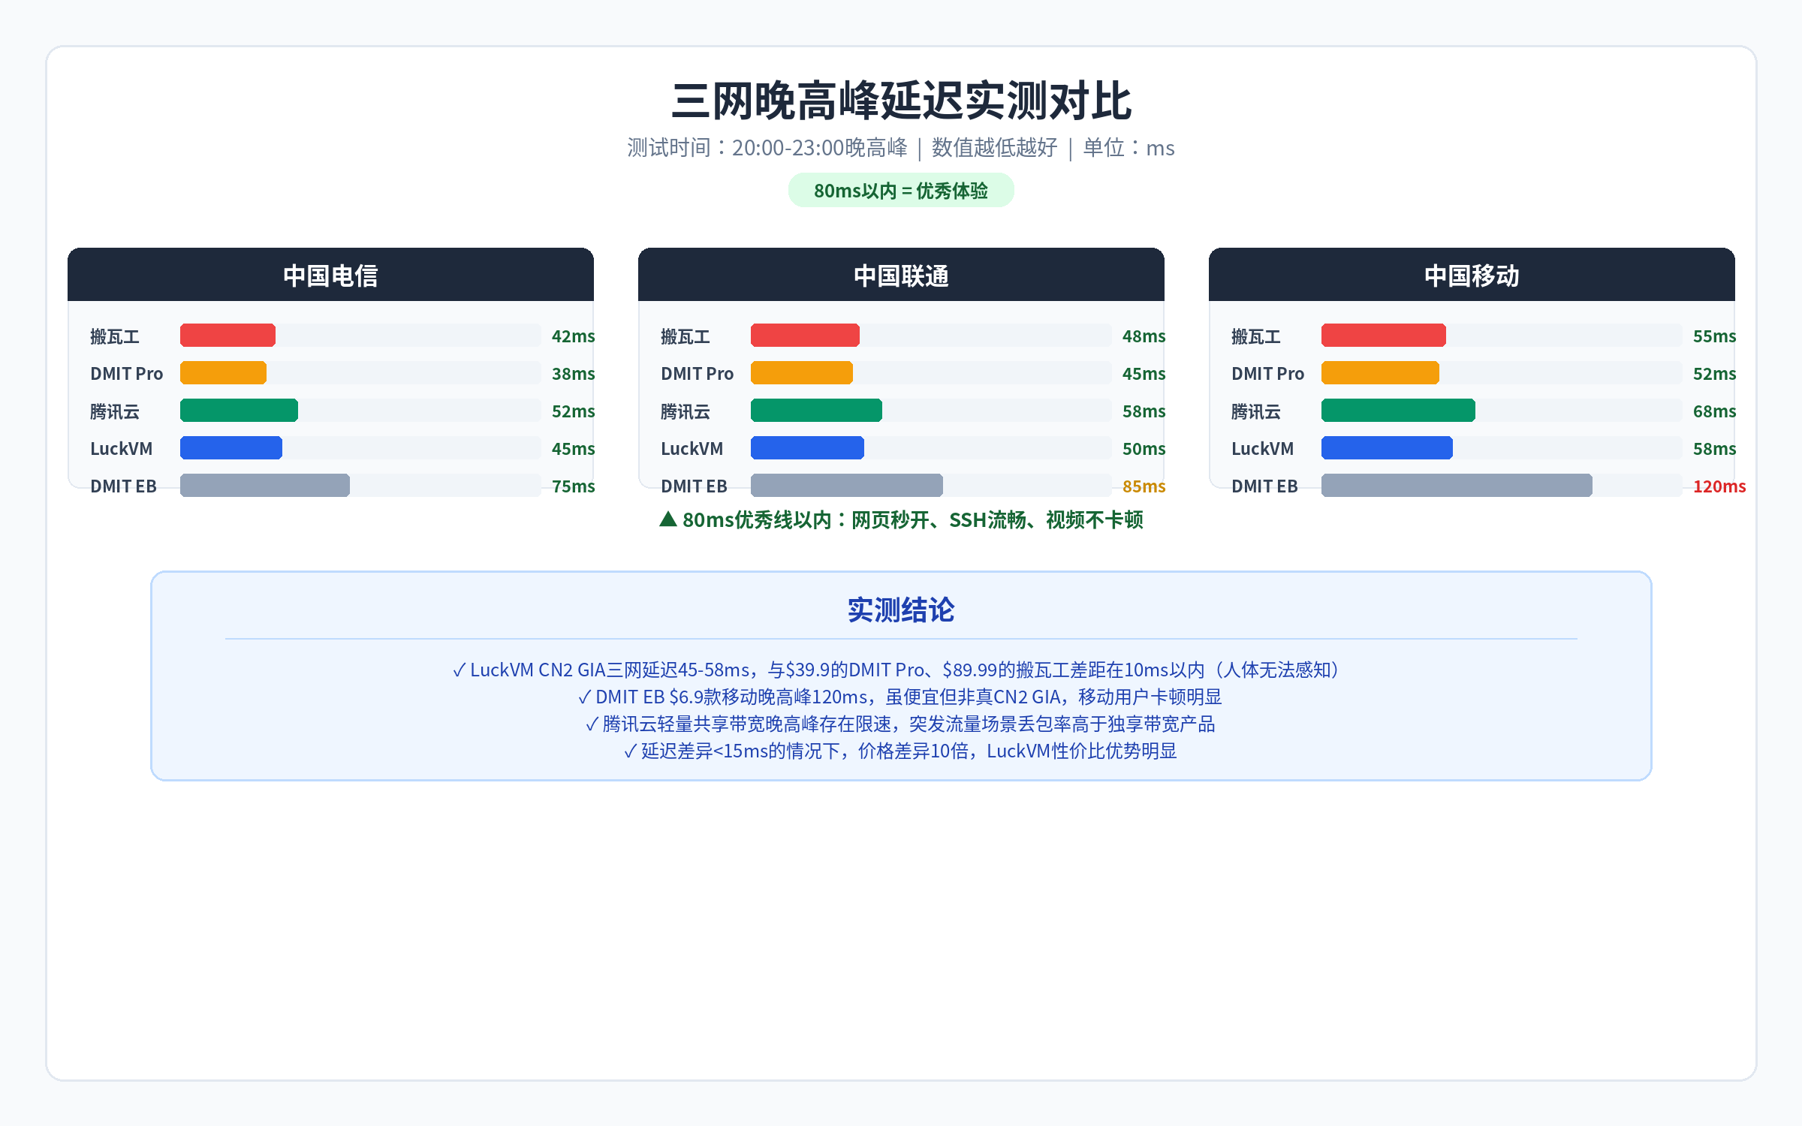The image size is (1802, 1126).
Task: Click the 80ms以内 = 优秀体验 badge
Action: [901, 191]
